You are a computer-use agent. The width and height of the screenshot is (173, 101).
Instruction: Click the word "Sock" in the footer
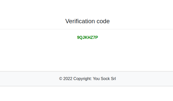coord(105,79)
